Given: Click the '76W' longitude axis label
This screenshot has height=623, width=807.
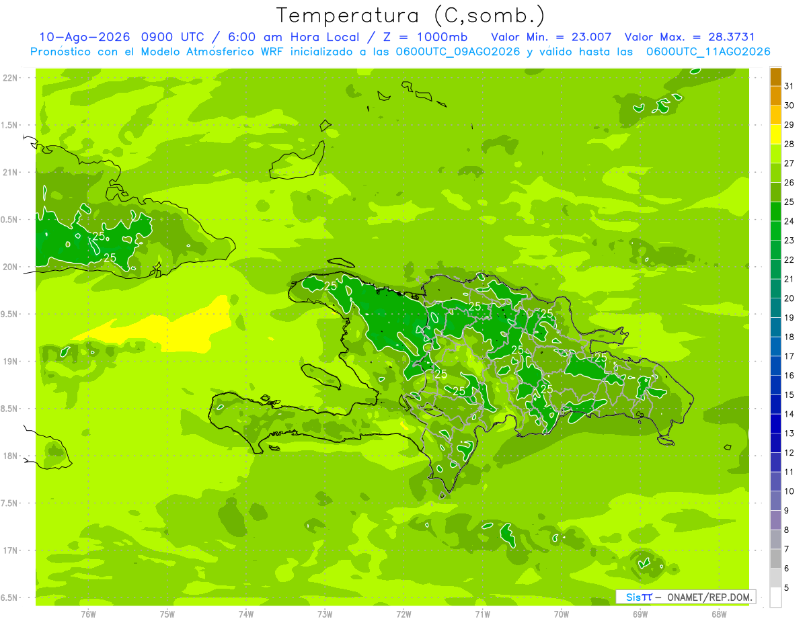Looking at the screenshot, I should [x=89, y=614].
